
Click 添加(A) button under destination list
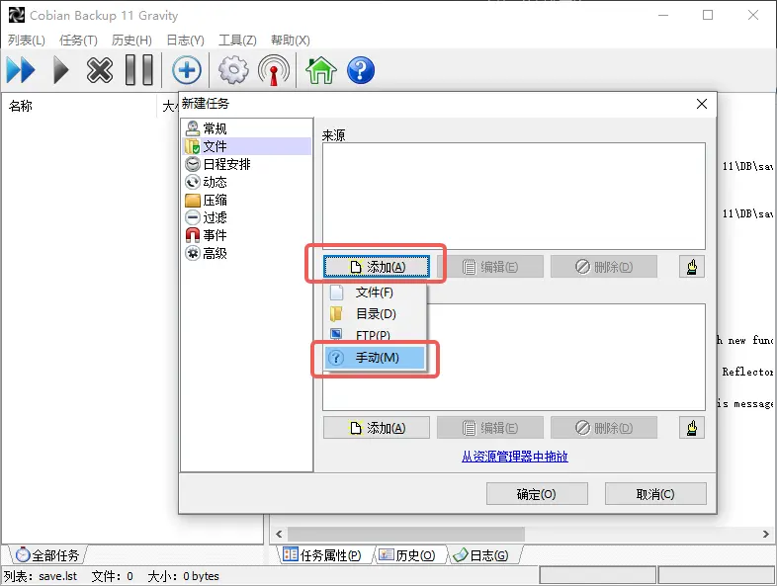point(377,428)
